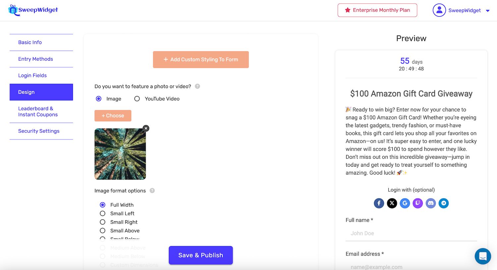This screenshot has height=270, width=497.
Task: Click the forest image thumbnail
Action: [120, 154]
